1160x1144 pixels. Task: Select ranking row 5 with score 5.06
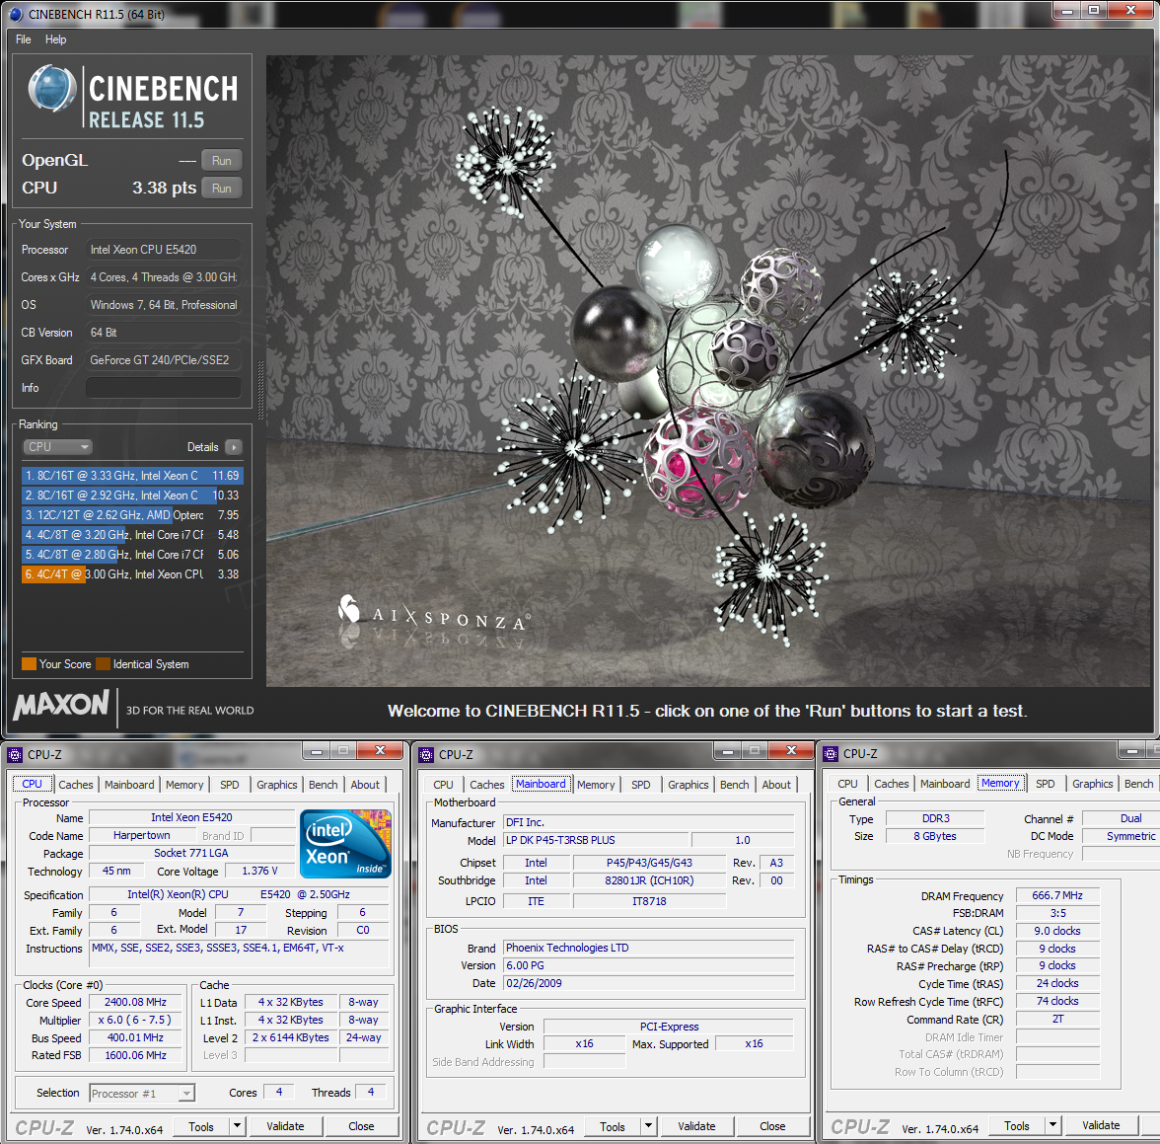132,555
